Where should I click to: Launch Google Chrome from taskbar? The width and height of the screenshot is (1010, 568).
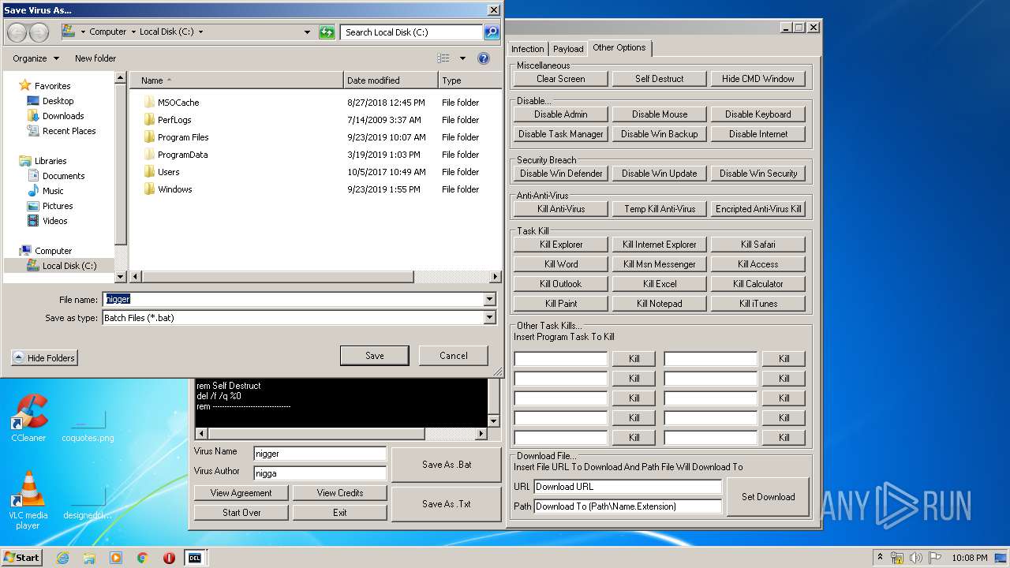(143, 558)
